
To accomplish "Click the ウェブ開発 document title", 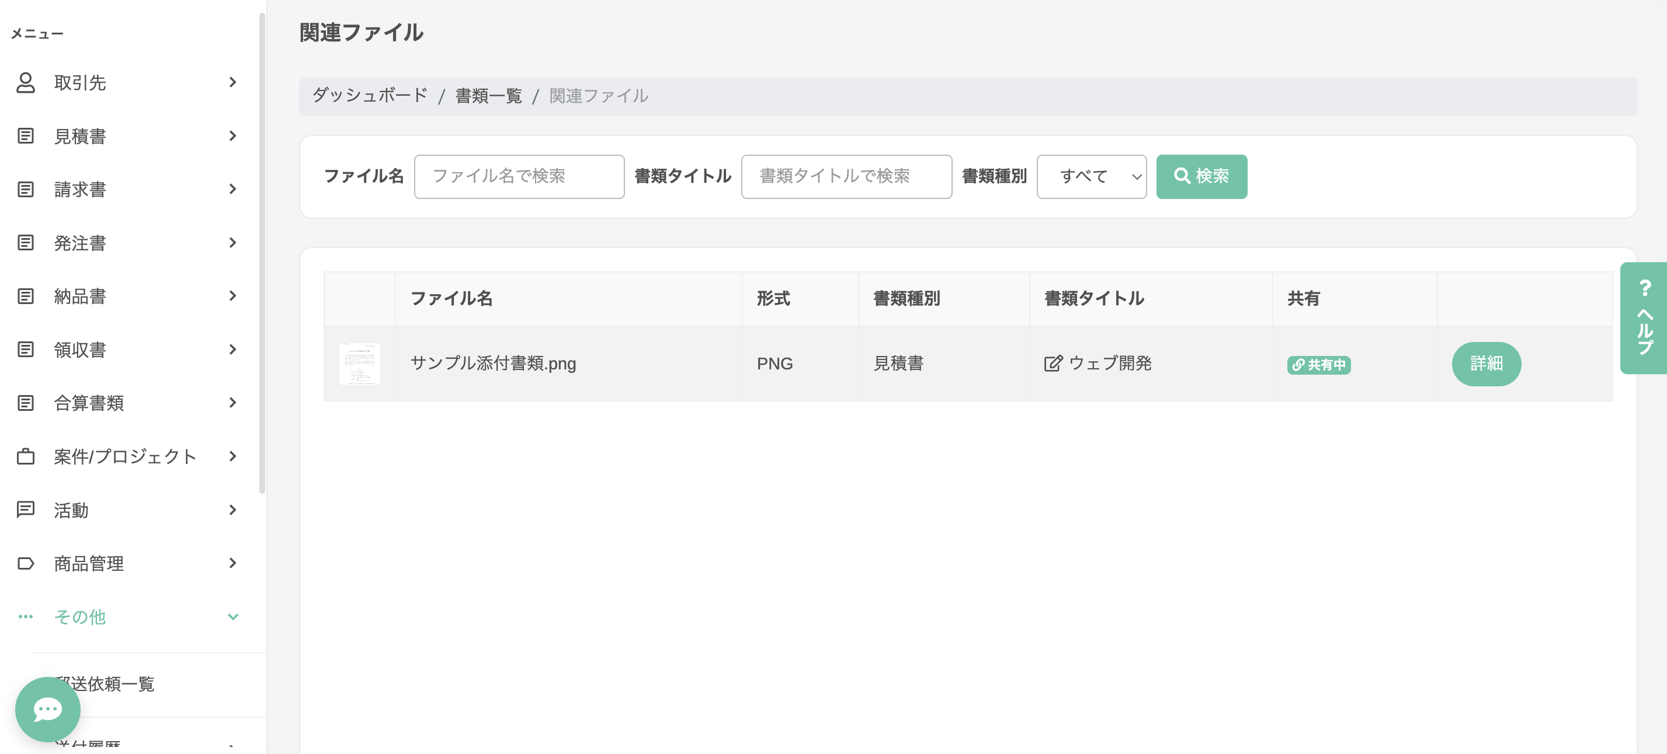I will (x=1109, y=364).
